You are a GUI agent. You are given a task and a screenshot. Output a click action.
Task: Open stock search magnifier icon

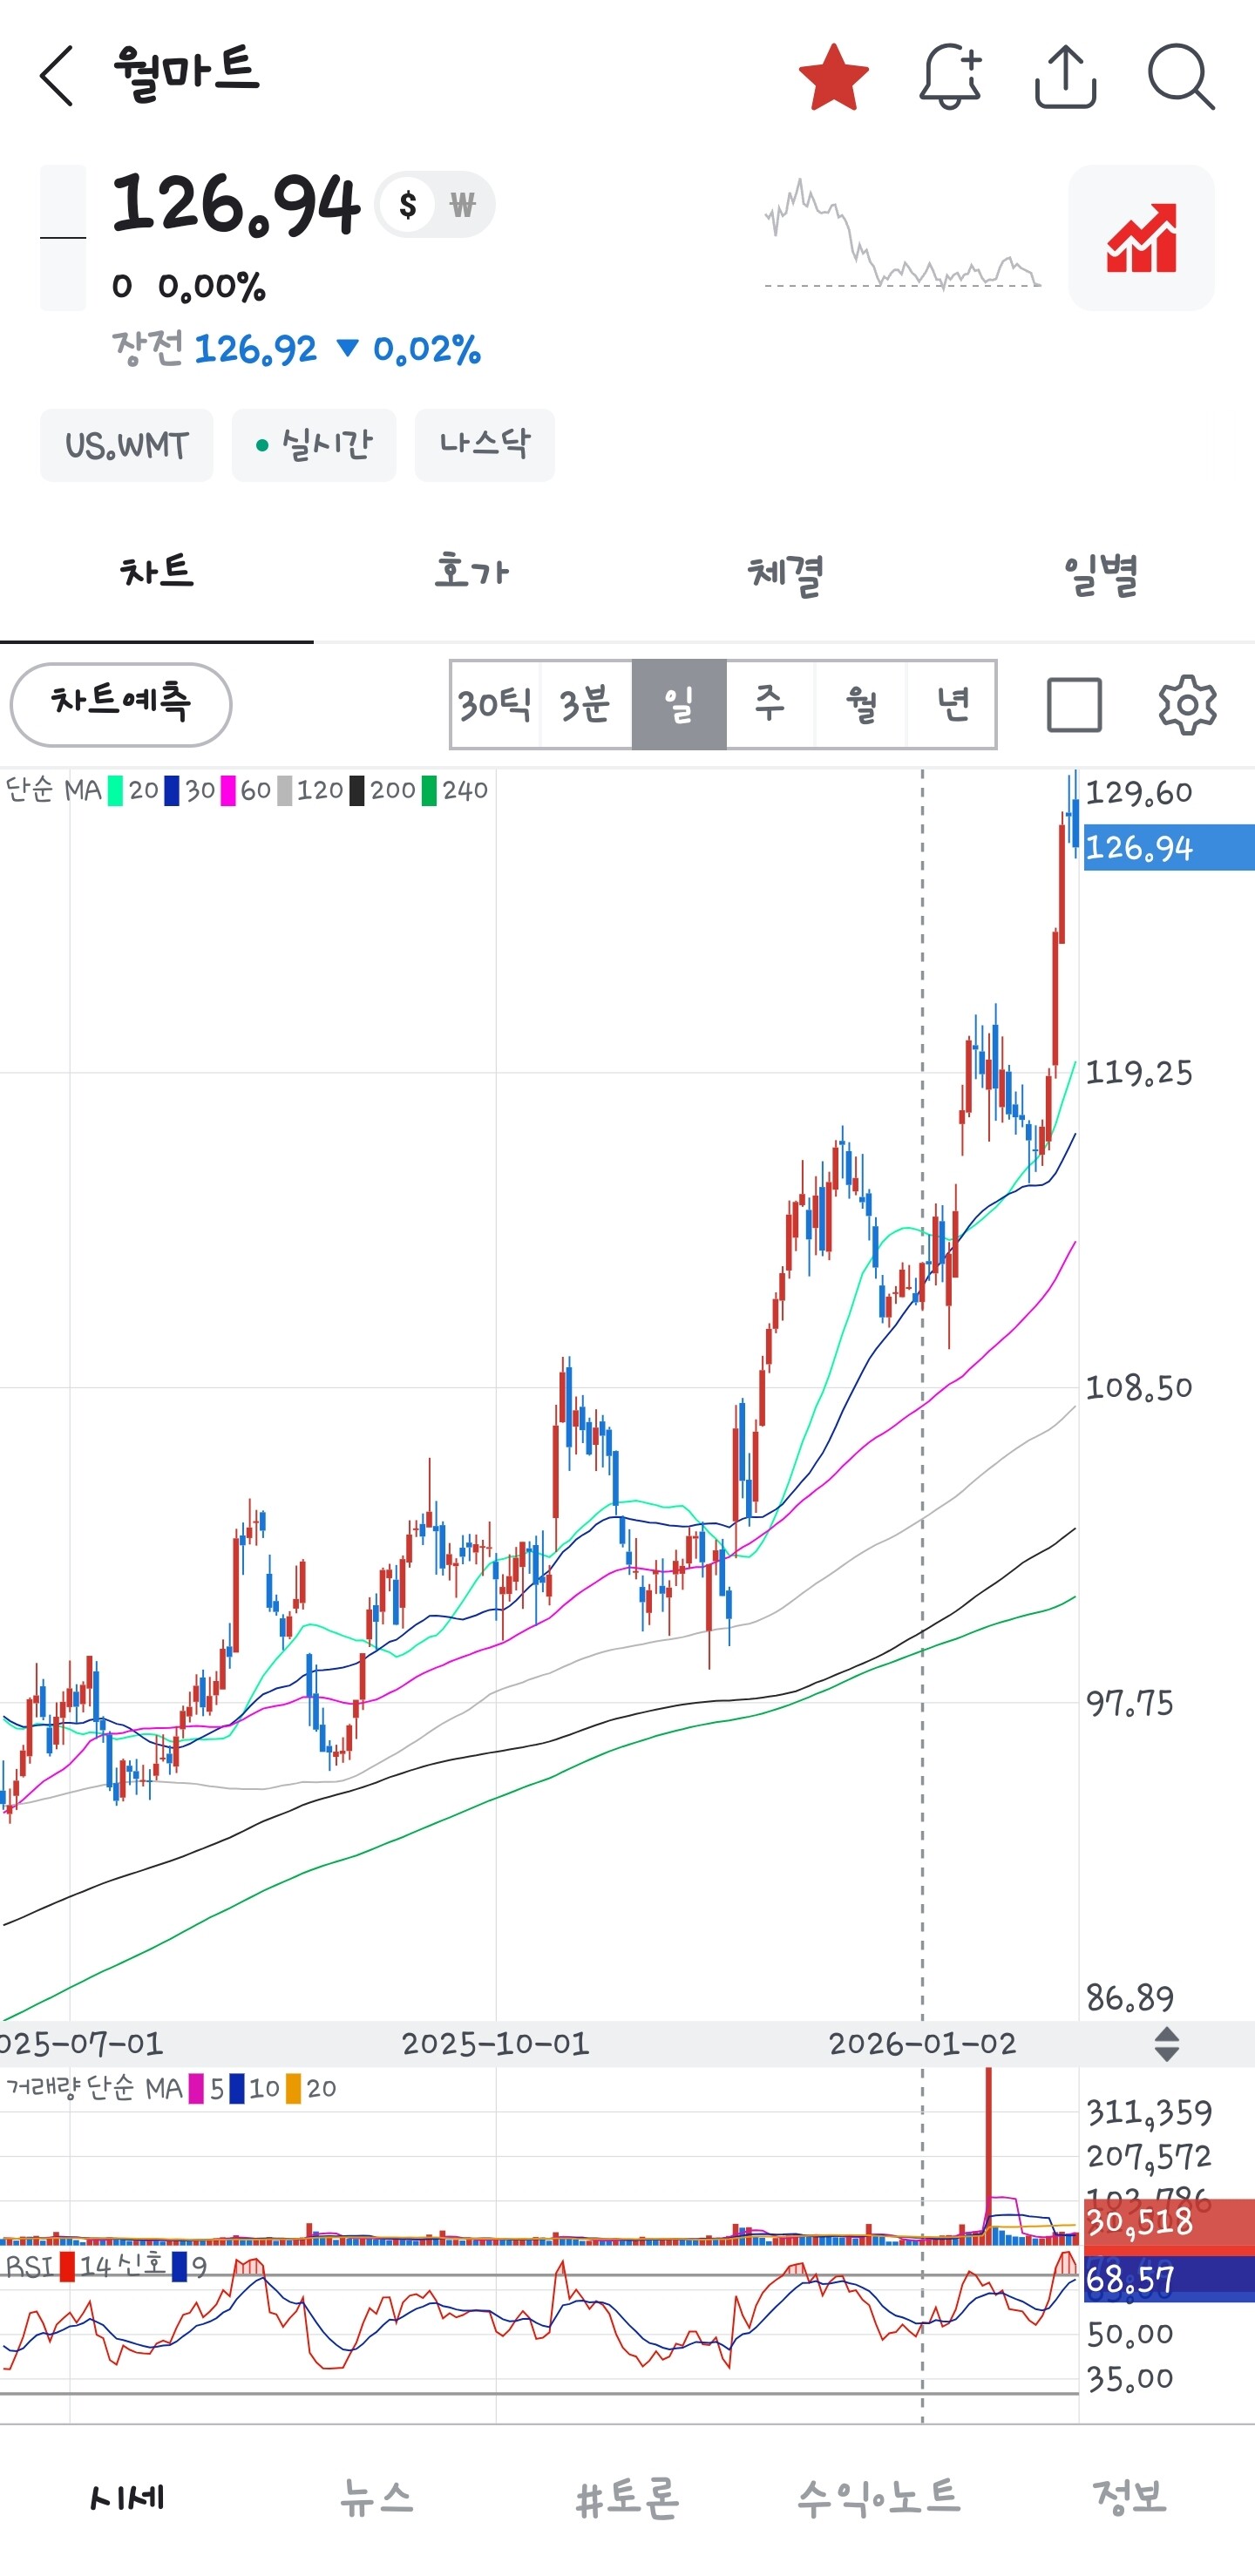coord(1181,76)
